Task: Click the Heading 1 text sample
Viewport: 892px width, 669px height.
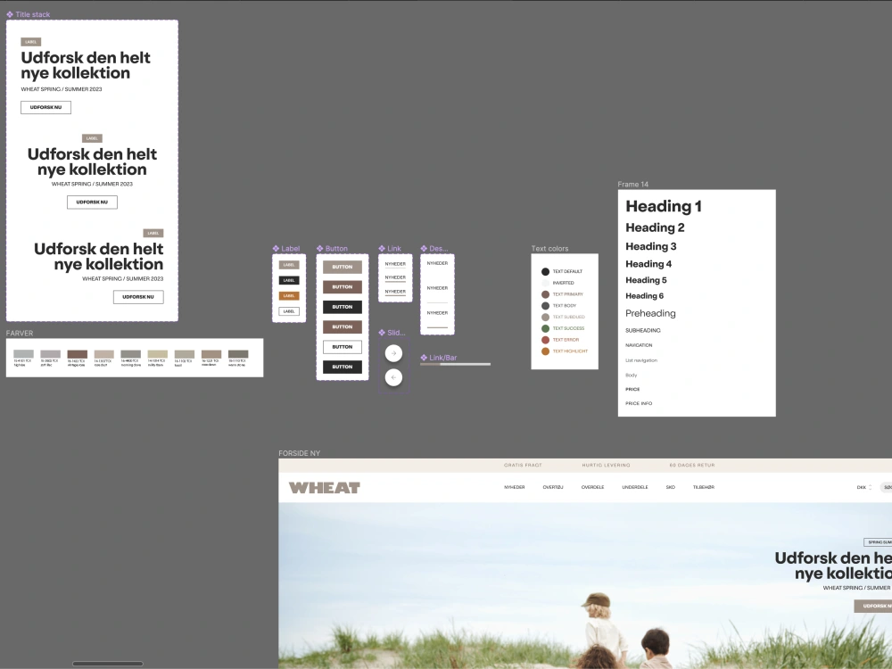Action: 664,206
